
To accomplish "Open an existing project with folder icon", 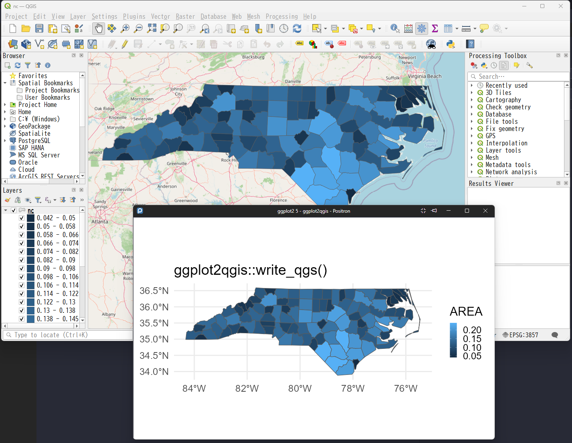I will [x=26, y=28].
